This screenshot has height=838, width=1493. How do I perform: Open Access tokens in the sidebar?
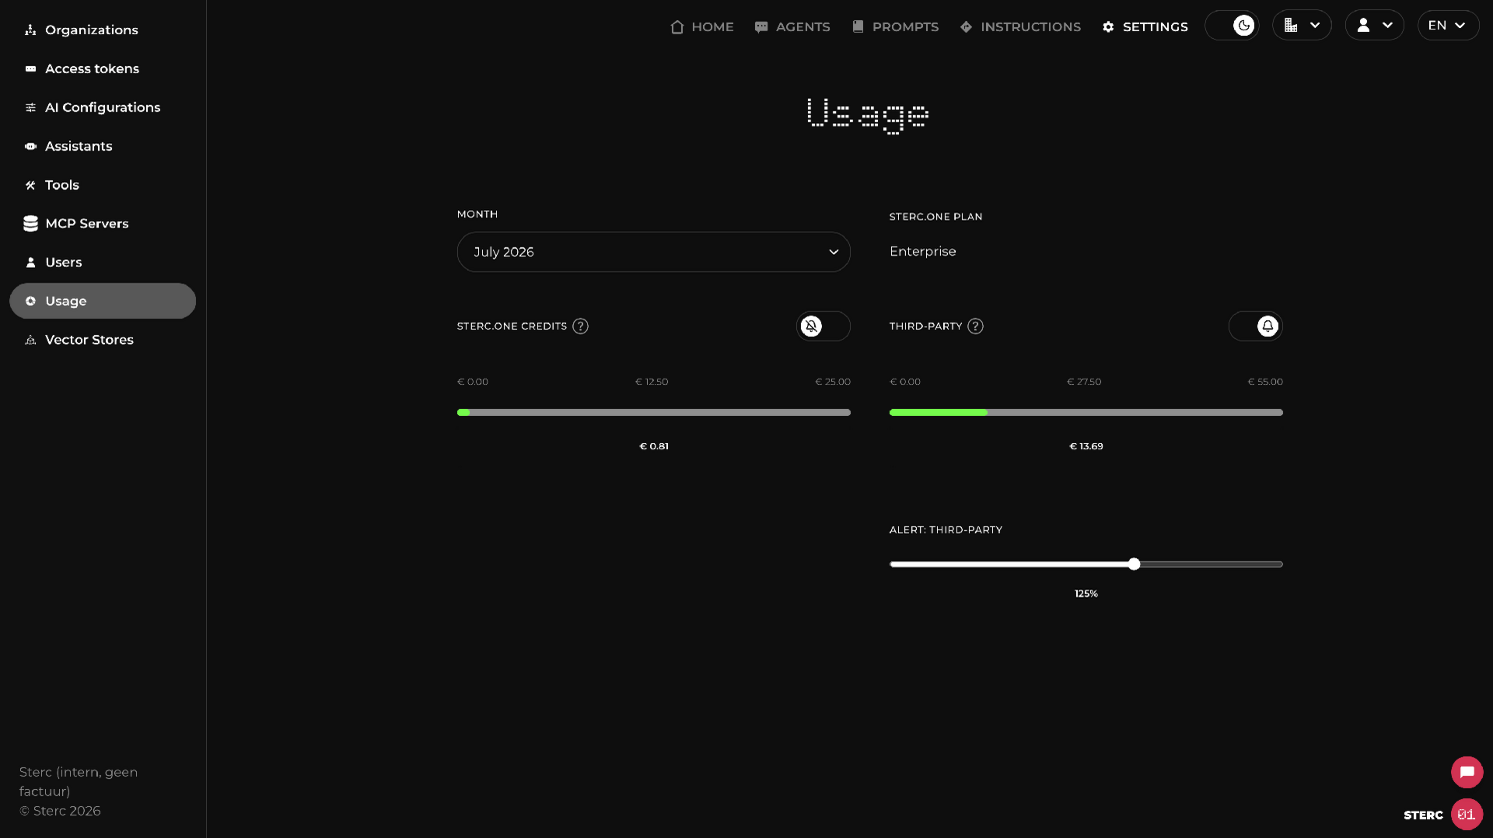103,68
